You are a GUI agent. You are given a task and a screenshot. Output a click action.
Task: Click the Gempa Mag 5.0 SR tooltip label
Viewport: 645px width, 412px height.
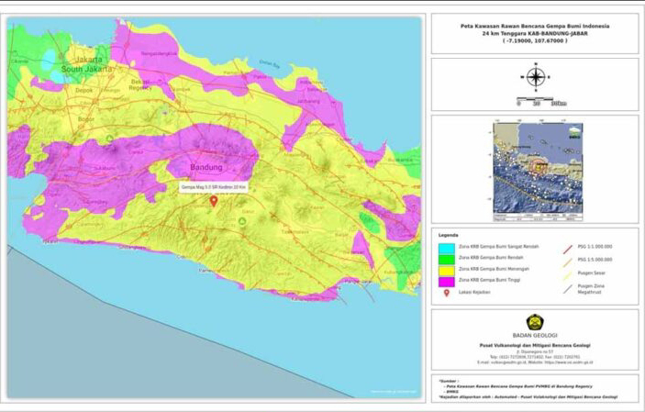214,187
